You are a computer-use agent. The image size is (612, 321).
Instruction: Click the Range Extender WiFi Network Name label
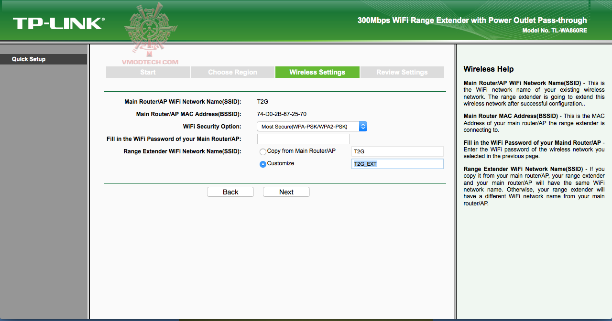[x=182, y=151]
